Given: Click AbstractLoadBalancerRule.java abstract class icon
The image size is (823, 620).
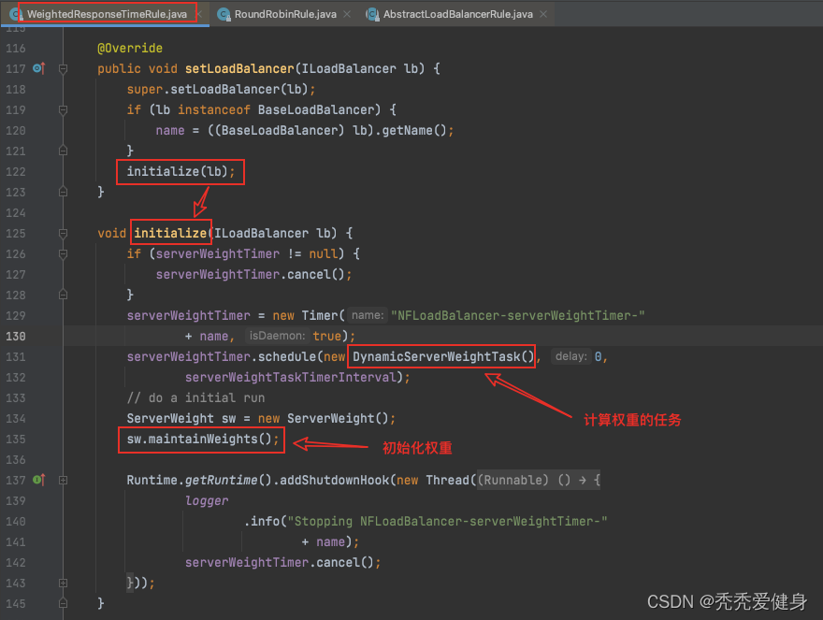Looking at the screenshot, I should (x=372, y=14).
